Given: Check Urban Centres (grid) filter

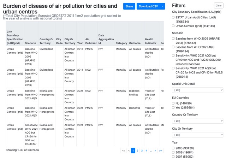Looking at the screenshot, I should (173, 26).
